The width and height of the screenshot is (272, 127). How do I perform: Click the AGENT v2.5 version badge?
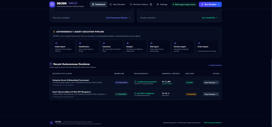tap(73, 3)
